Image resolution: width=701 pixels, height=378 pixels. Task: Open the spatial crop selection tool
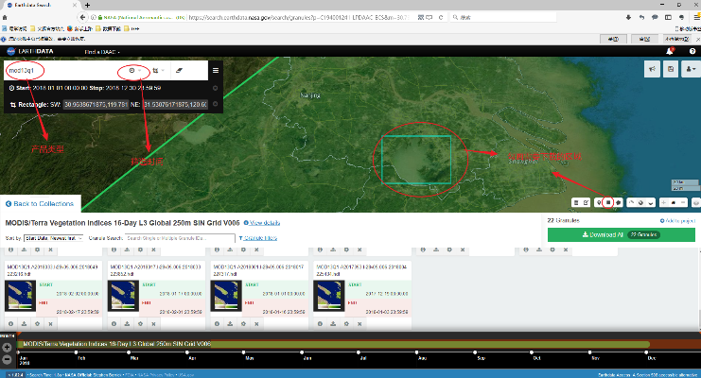tap(155, 71)
